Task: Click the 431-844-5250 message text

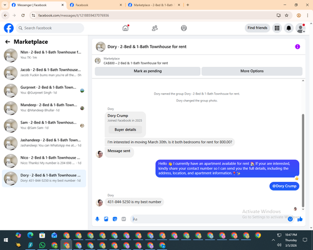Action: point(134,202)
